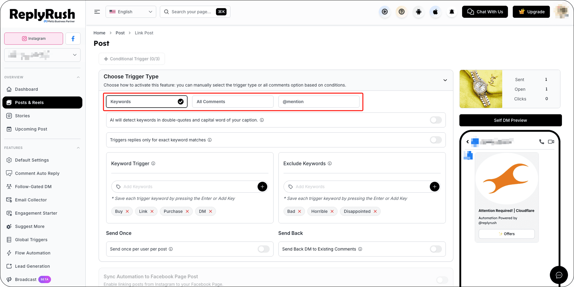
Task: Toggle the sidebar hamburger menu icon
Action: click(x=97, y=12)
